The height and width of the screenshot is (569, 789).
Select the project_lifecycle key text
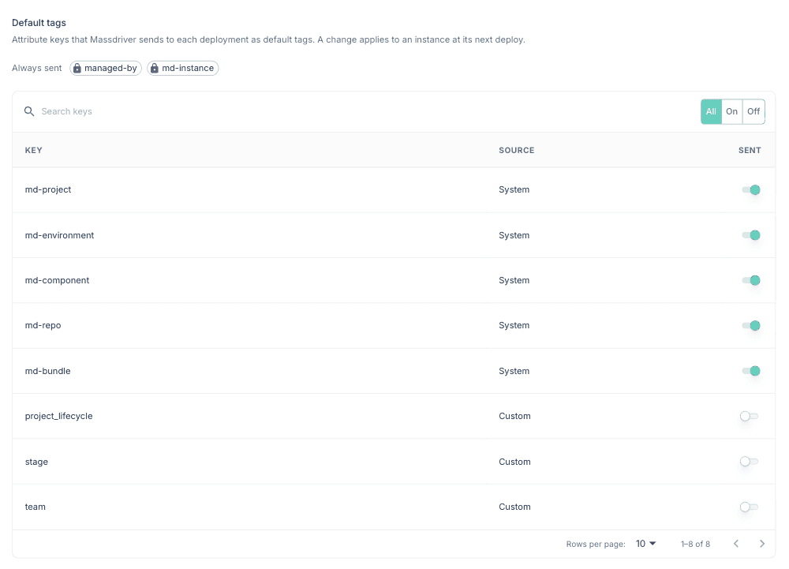(59, 416)
